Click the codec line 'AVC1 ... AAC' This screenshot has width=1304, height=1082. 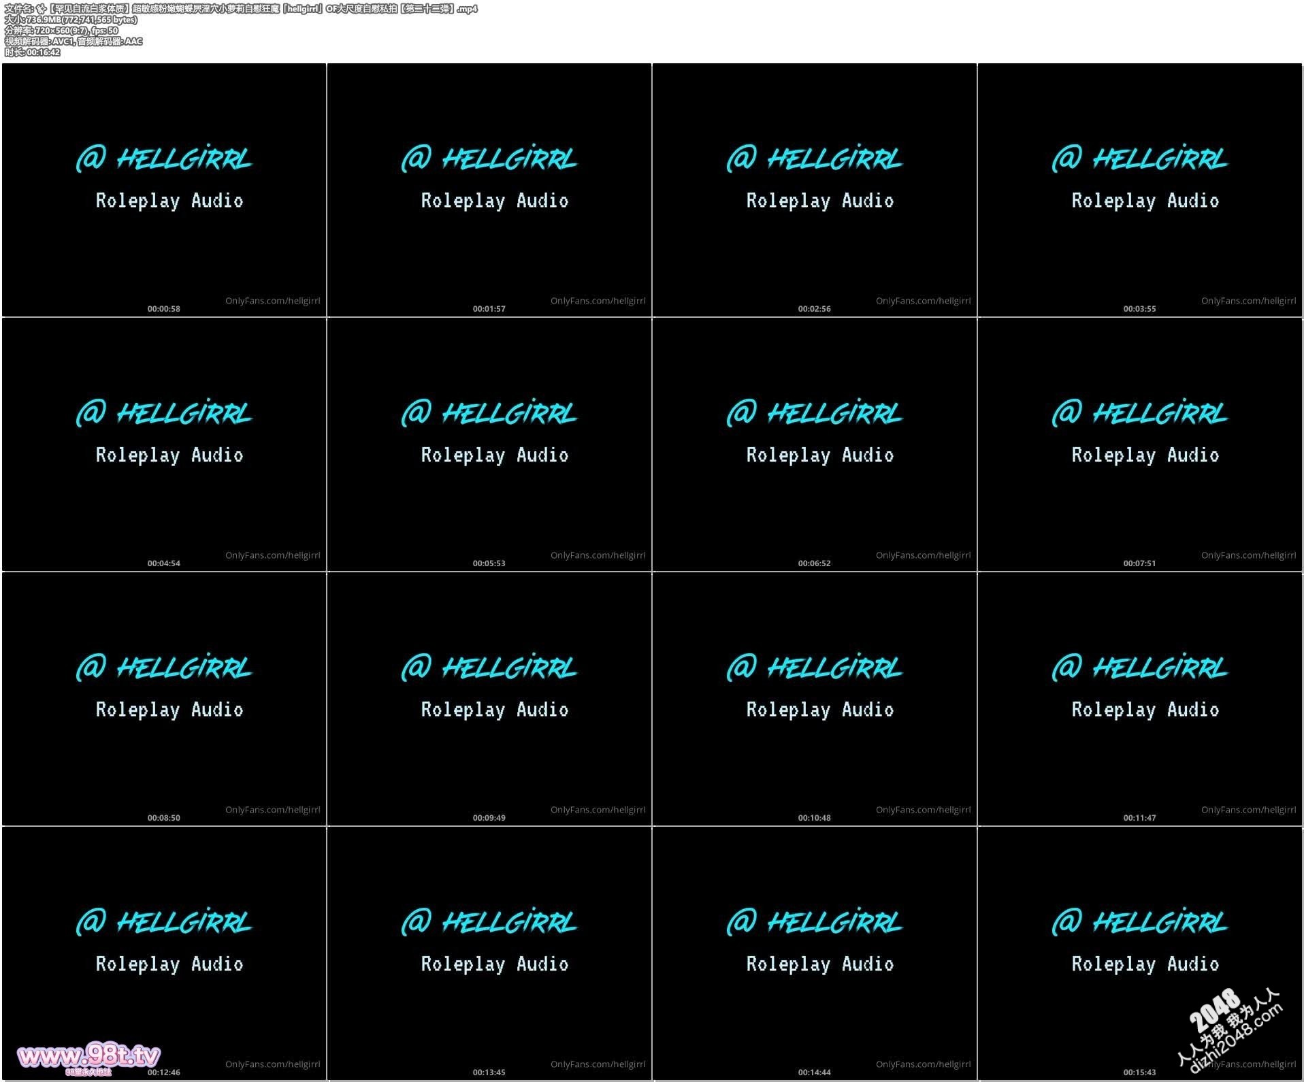click(74, 42)
